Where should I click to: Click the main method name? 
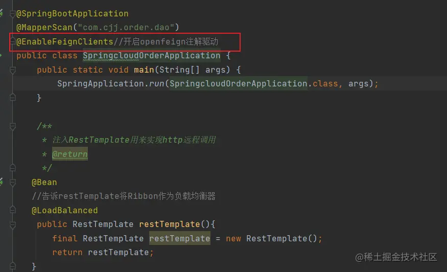tap(144, 70)
